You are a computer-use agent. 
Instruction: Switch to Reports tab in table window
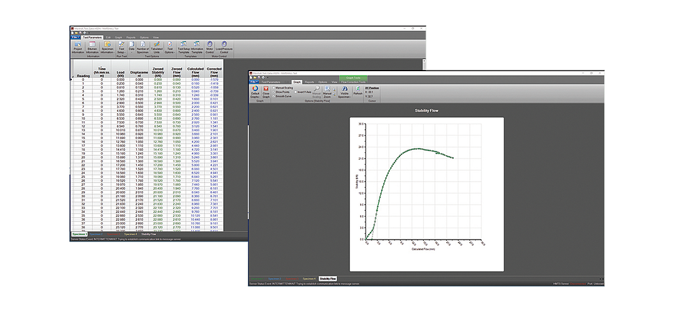pos(131,37)
